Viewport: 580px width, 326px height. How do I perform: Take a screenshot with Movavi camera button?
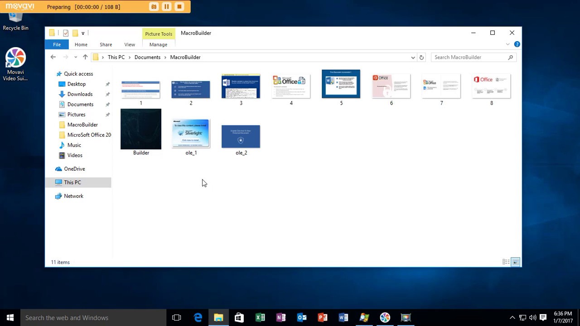[154, 7]
